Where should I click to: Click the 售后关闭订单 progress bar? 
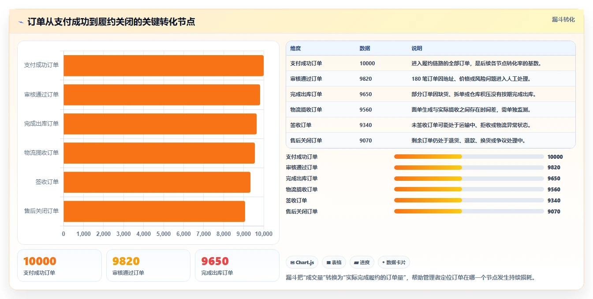[x=469, y=212]
